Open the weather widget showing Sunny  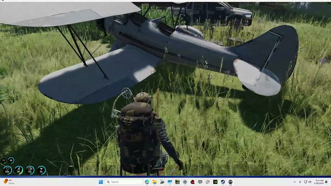point(9,182)
